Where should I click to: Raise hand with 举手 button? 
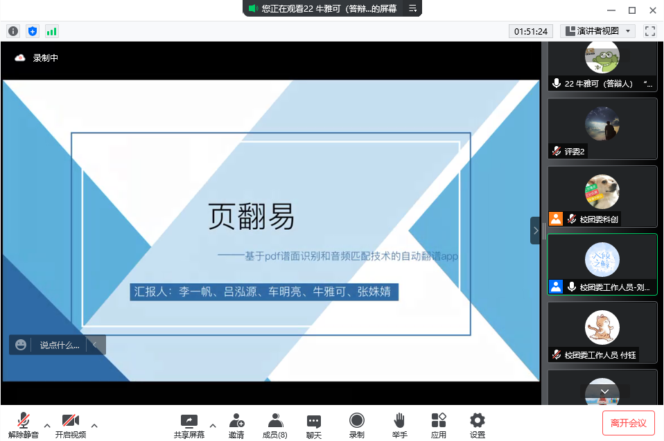coord(399,425)
